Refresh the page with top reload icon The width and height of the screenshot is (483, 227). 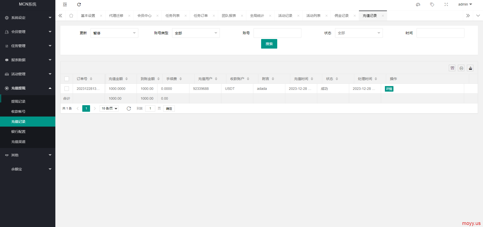[x=79, y=5]
